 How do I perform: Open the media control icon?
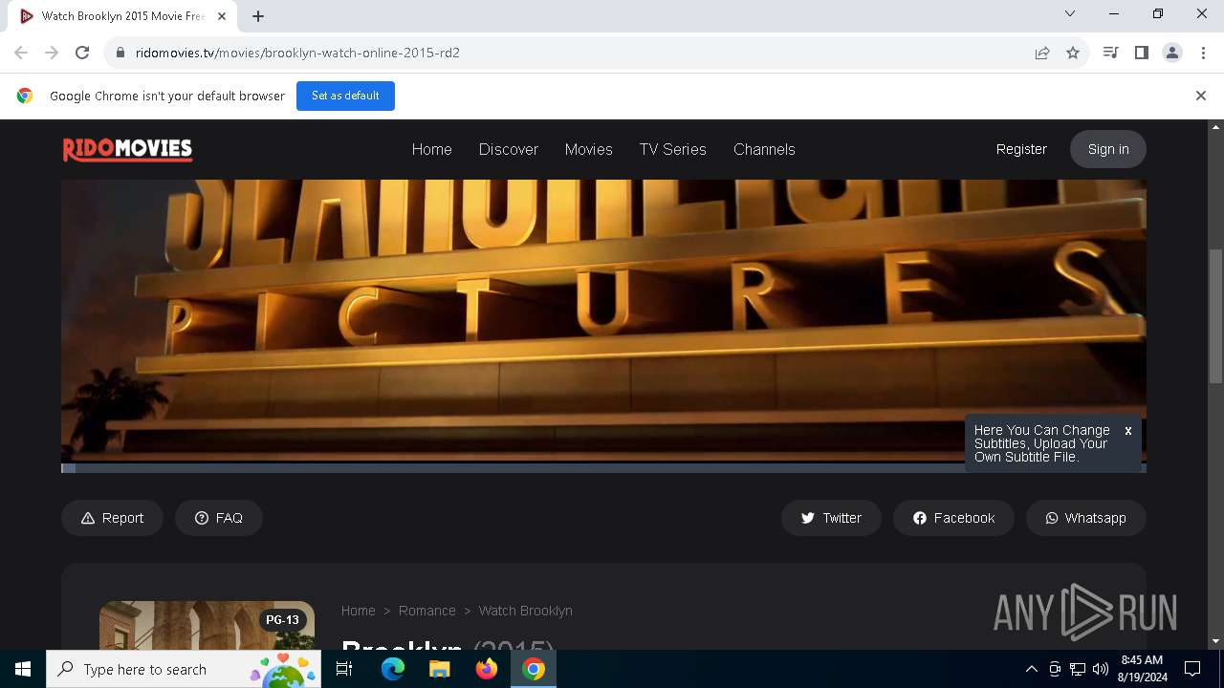tap(1110, 53)
